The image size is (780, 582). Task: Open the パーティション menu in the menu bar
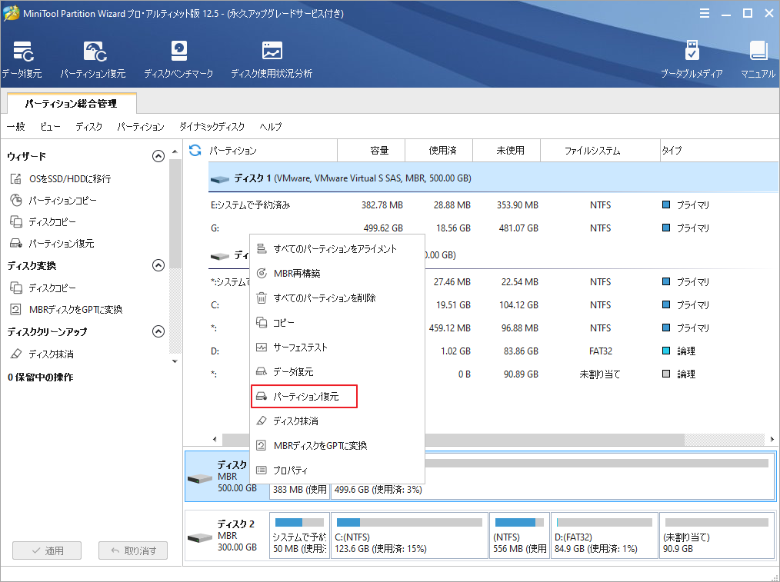pos(141,127)
